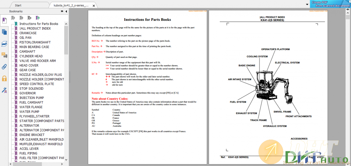Jump to the GEAR CASE bookmark
351x166 pixels.
click(x=27, y=70)
